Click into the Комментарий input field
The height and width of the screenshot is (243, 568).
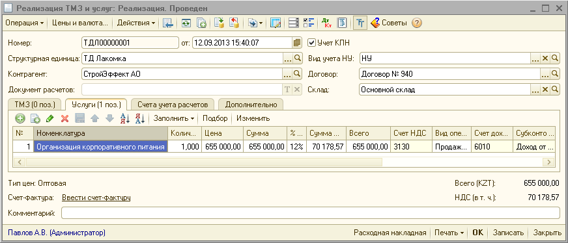(x=311, y=213)
